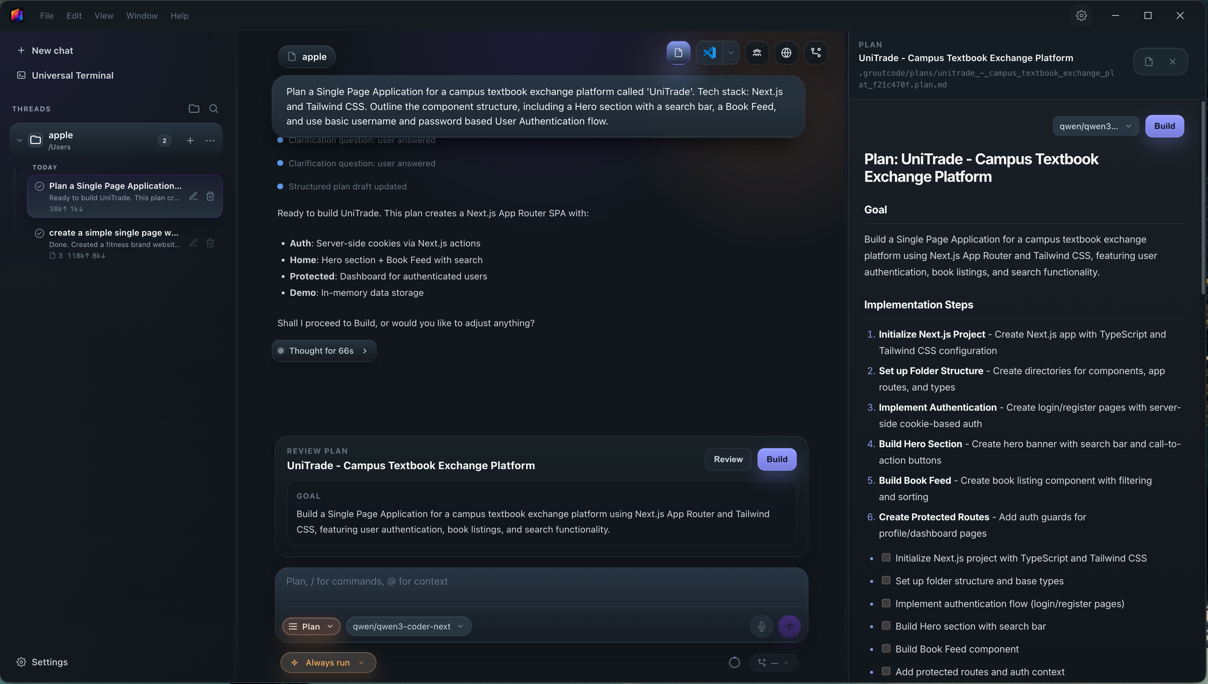Image resolution: width=1208 pixels, height=684 pixels.
Task: Start voice input with the microphone icon
Action: (761, 626)
